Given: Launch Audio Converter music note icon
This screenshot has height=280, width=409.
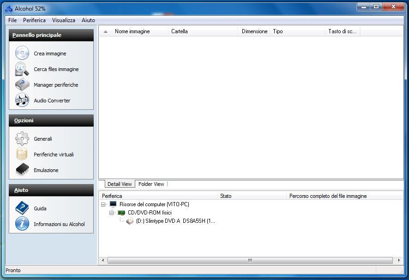Looking at the screenshot, I should [22, 101].
